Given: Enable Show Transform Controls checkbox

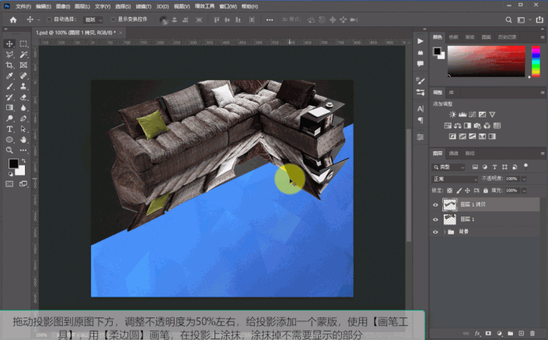Looking at the screenshot, I should (113, 19).
